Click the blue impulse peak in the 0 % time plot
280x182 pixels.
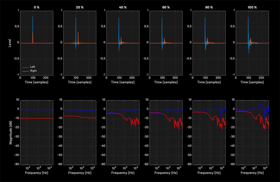tap(33, 17)
